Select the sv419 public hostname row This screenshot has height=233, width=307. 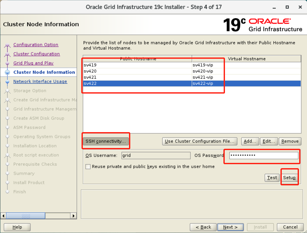(138, 65)
